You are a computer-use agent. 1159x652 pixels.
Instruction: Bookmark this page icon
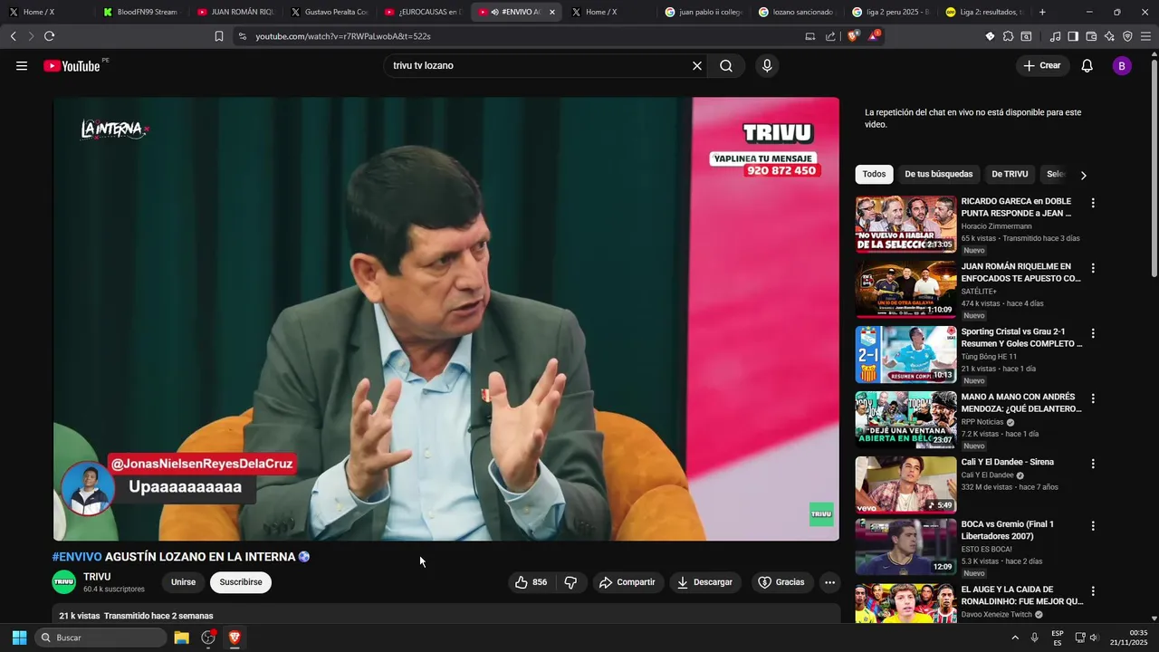[219, 36]
